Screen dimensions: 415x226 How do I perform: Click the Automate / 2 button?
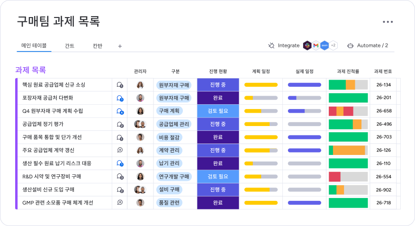(x=368, y=45)
